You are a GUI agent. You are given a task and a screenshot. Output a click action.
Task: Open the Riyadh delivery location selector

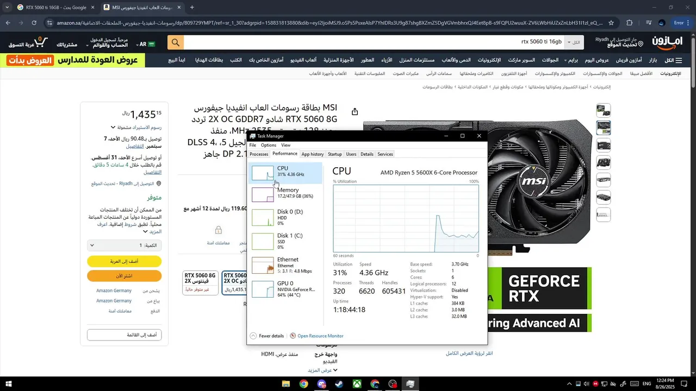(619, 42)
